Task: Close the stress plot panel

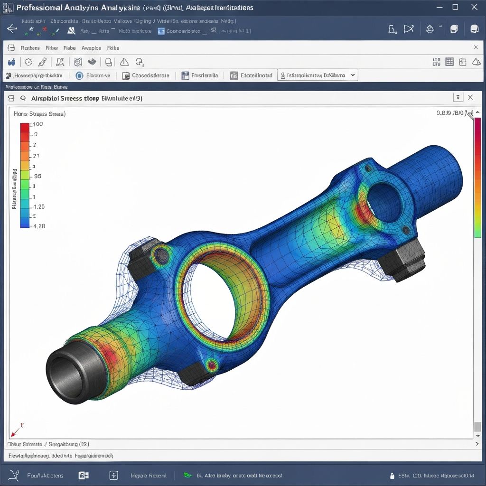Action: click(470, 97)
